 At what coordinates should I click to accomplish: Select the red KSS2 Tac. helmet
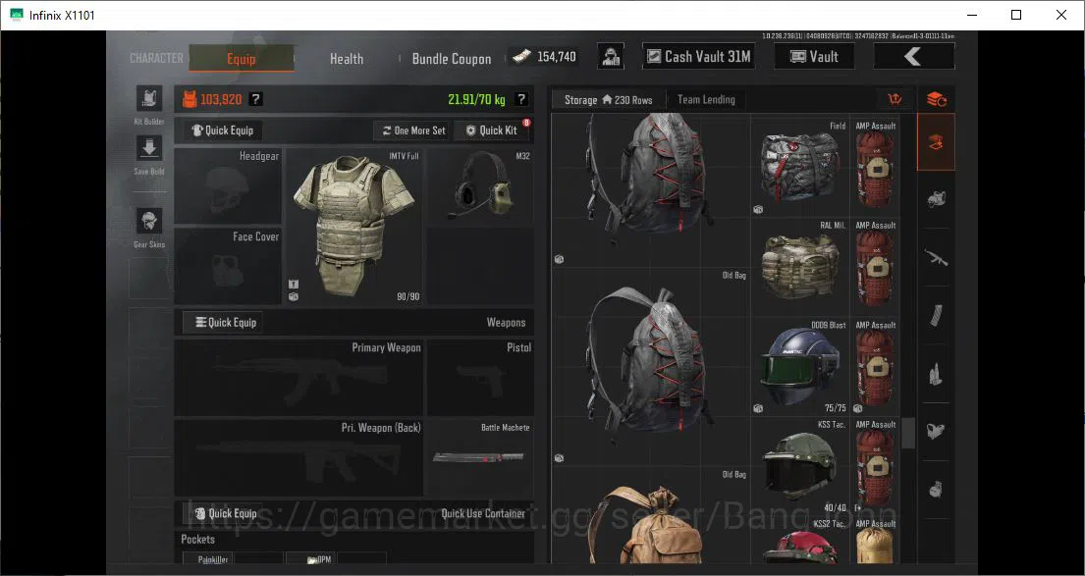[x=800, y=541]
